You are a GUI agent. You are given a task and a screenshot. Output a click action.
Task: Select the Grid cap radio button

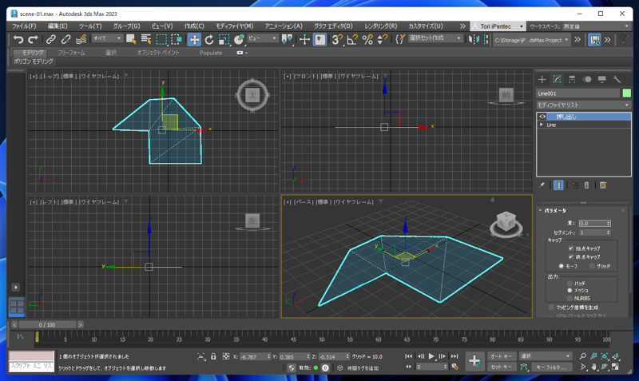click(592, 266)
